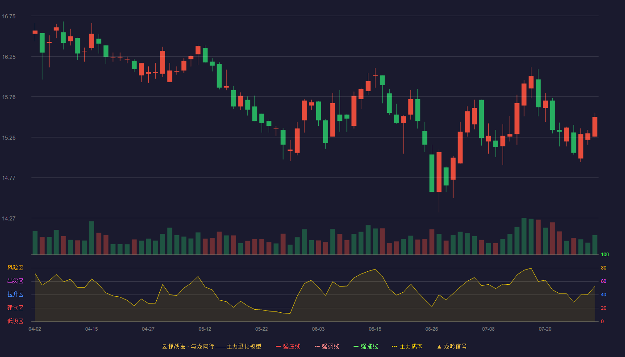This screenshot has height=357, width=625.
Task: Click the 15.26 price axis label
Action: [x=8, y=138]
